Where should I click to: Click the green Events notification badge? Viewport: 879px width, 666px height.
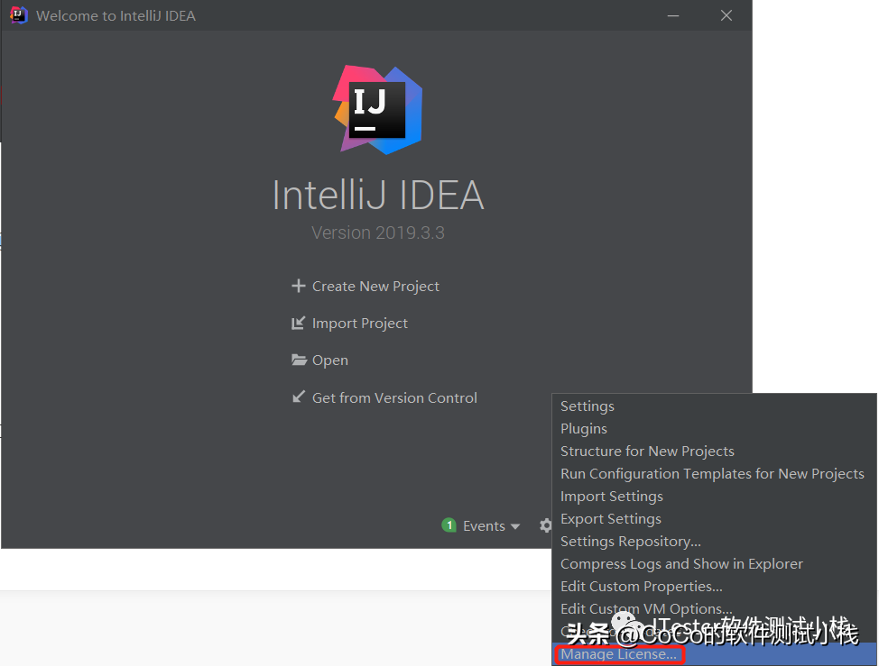449,525
